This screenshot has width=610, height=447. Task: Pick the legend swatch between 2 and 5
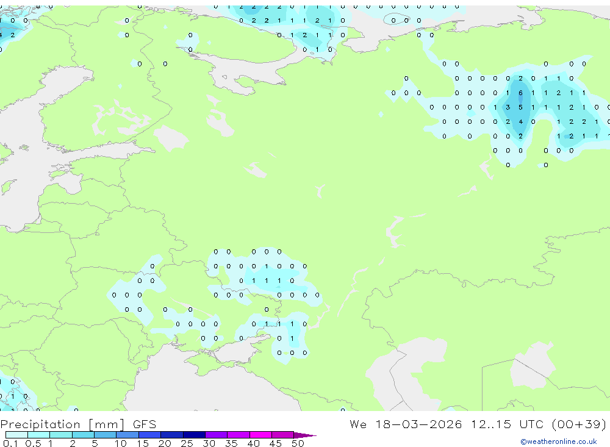[83, 435]
